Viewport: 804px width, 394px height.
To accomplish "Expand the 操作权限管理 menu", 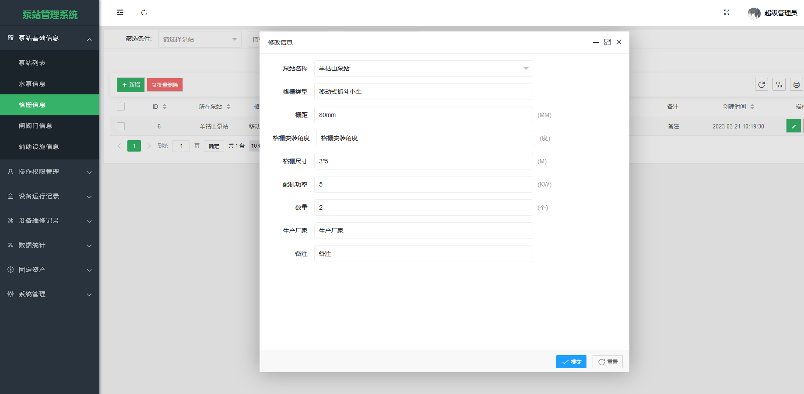I will point(49,172).
